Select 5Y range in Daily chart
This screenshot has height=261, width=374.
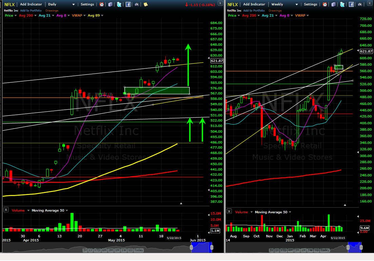[x=85, y=250]
